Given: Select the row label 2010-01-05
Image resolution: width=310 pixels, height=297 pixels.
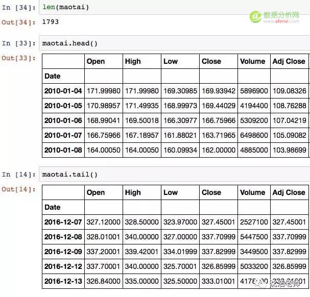Looking at the screenshot, I should (x=63, y=106).
